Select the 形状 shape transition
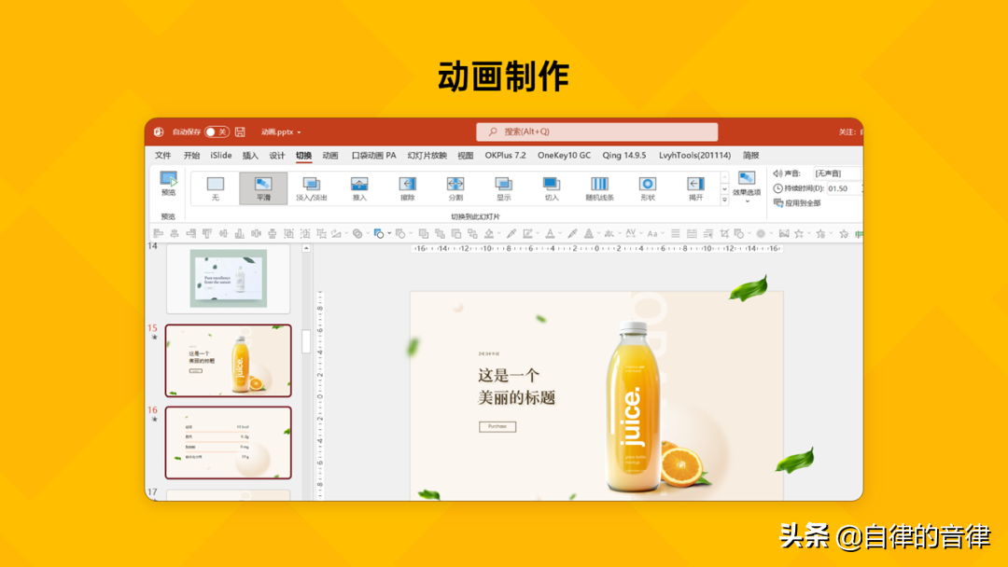This screenshot has width=1008, height=567. (x=648, y=188)
